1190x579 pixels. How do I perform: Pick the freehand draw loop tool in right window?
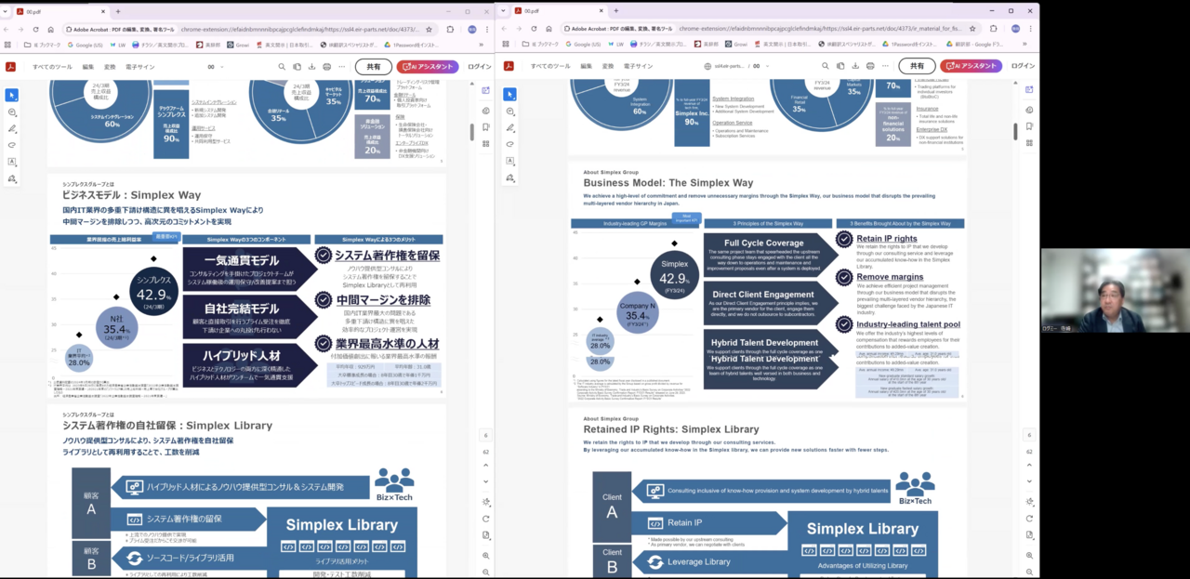509,145
